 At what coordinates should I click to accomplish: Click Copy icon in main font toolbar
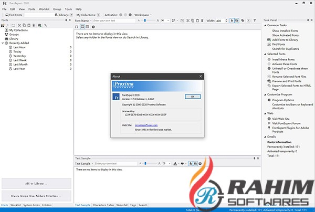pyautogui.click(x=193, y=20)
